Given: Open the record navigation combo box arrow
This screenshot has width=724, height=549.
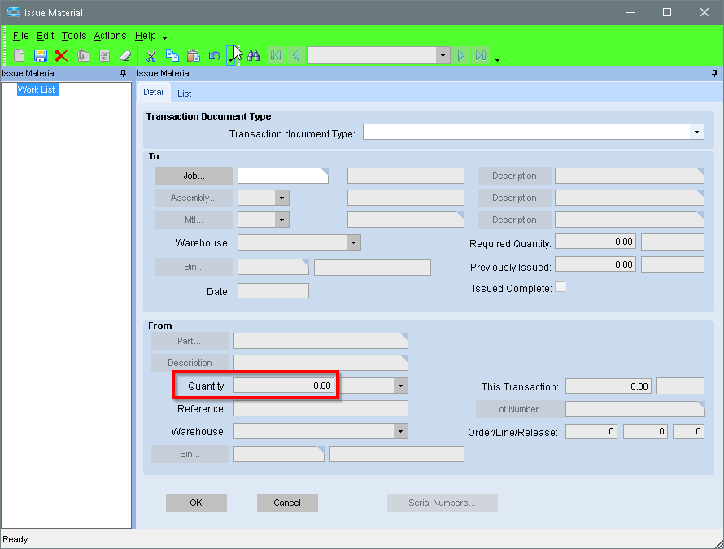Looking at the screenshot, I should click(x=443, y=56).
